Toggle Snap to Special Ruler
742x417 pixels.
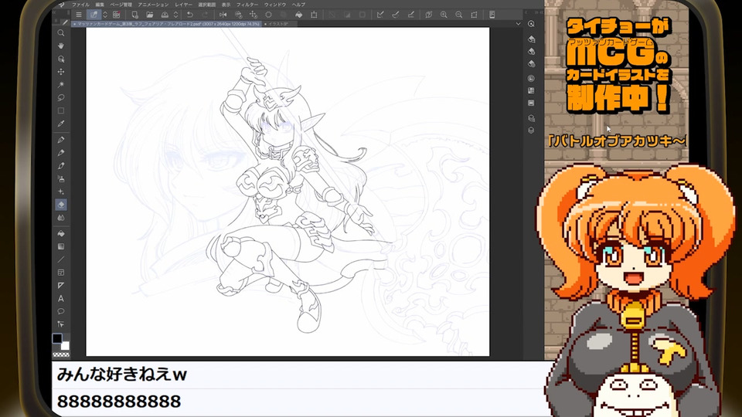click(x=396, y=15)
